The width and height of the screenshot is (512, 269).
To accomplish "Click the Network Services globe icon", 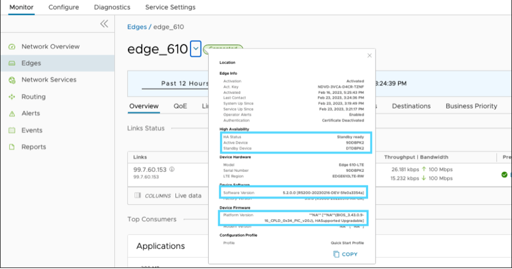I will (12, 80).
